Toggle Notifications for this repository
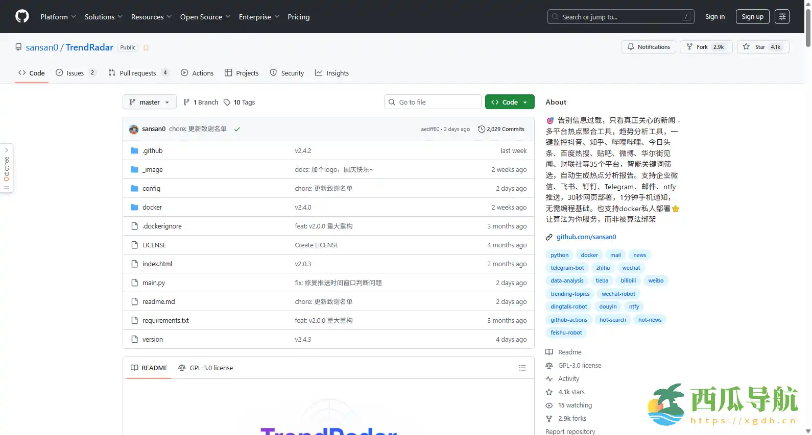812x435 pixels. [649, 47]
